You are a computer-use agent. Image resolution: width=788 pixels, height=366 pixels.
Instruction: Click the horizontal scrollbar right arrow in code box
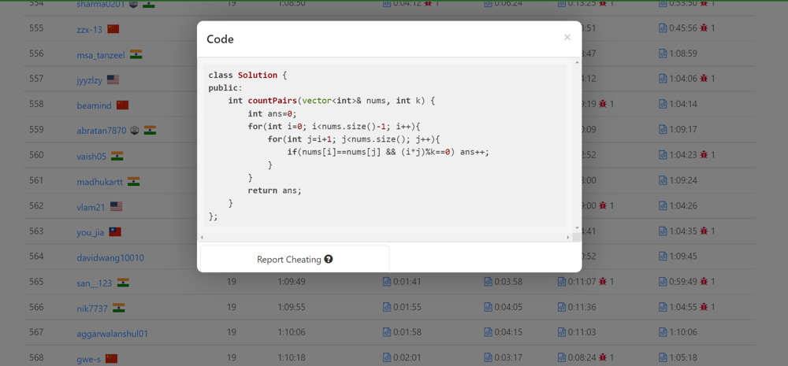pyautogui.click(x=568, y=237)
